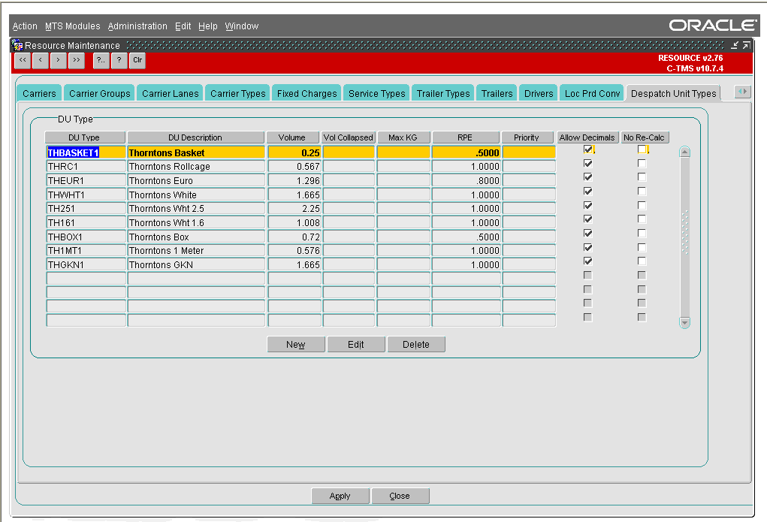Image resolution: width=767 pixels, height=522 pixels.
Task: Open the Administration menu
Action: coord(137,26)
